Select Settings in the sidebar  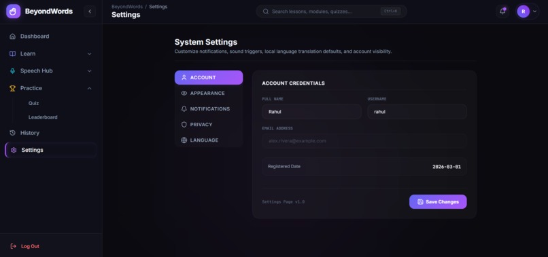click(51, 150)
